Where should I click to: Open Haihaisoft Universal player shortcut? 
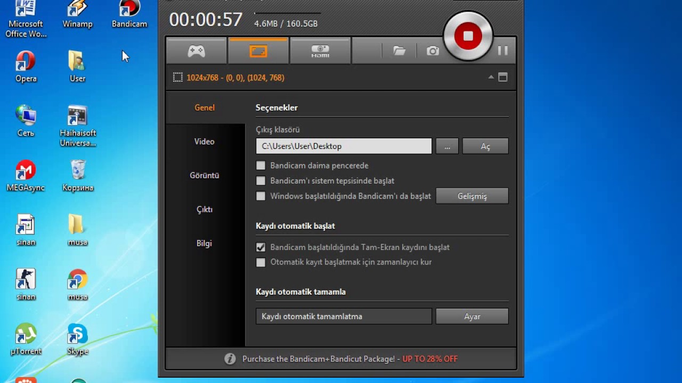[x=78, y=127]
